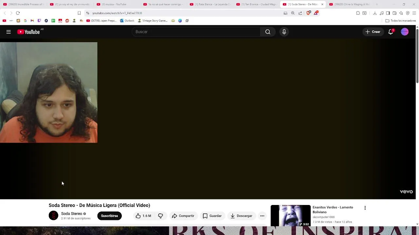Start voice search with the microphone icon

(x=284, y=32)
